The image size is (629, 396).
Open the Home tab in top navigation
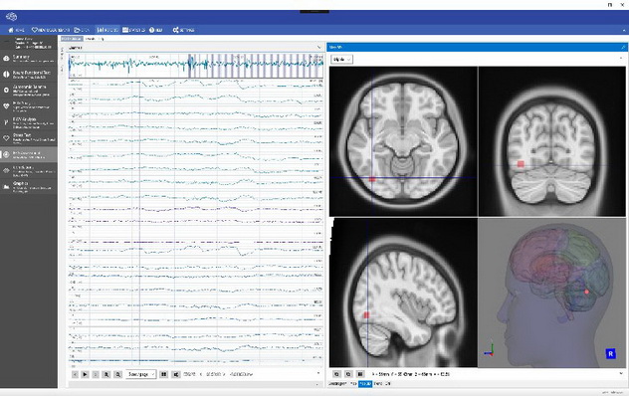(17, 30)
